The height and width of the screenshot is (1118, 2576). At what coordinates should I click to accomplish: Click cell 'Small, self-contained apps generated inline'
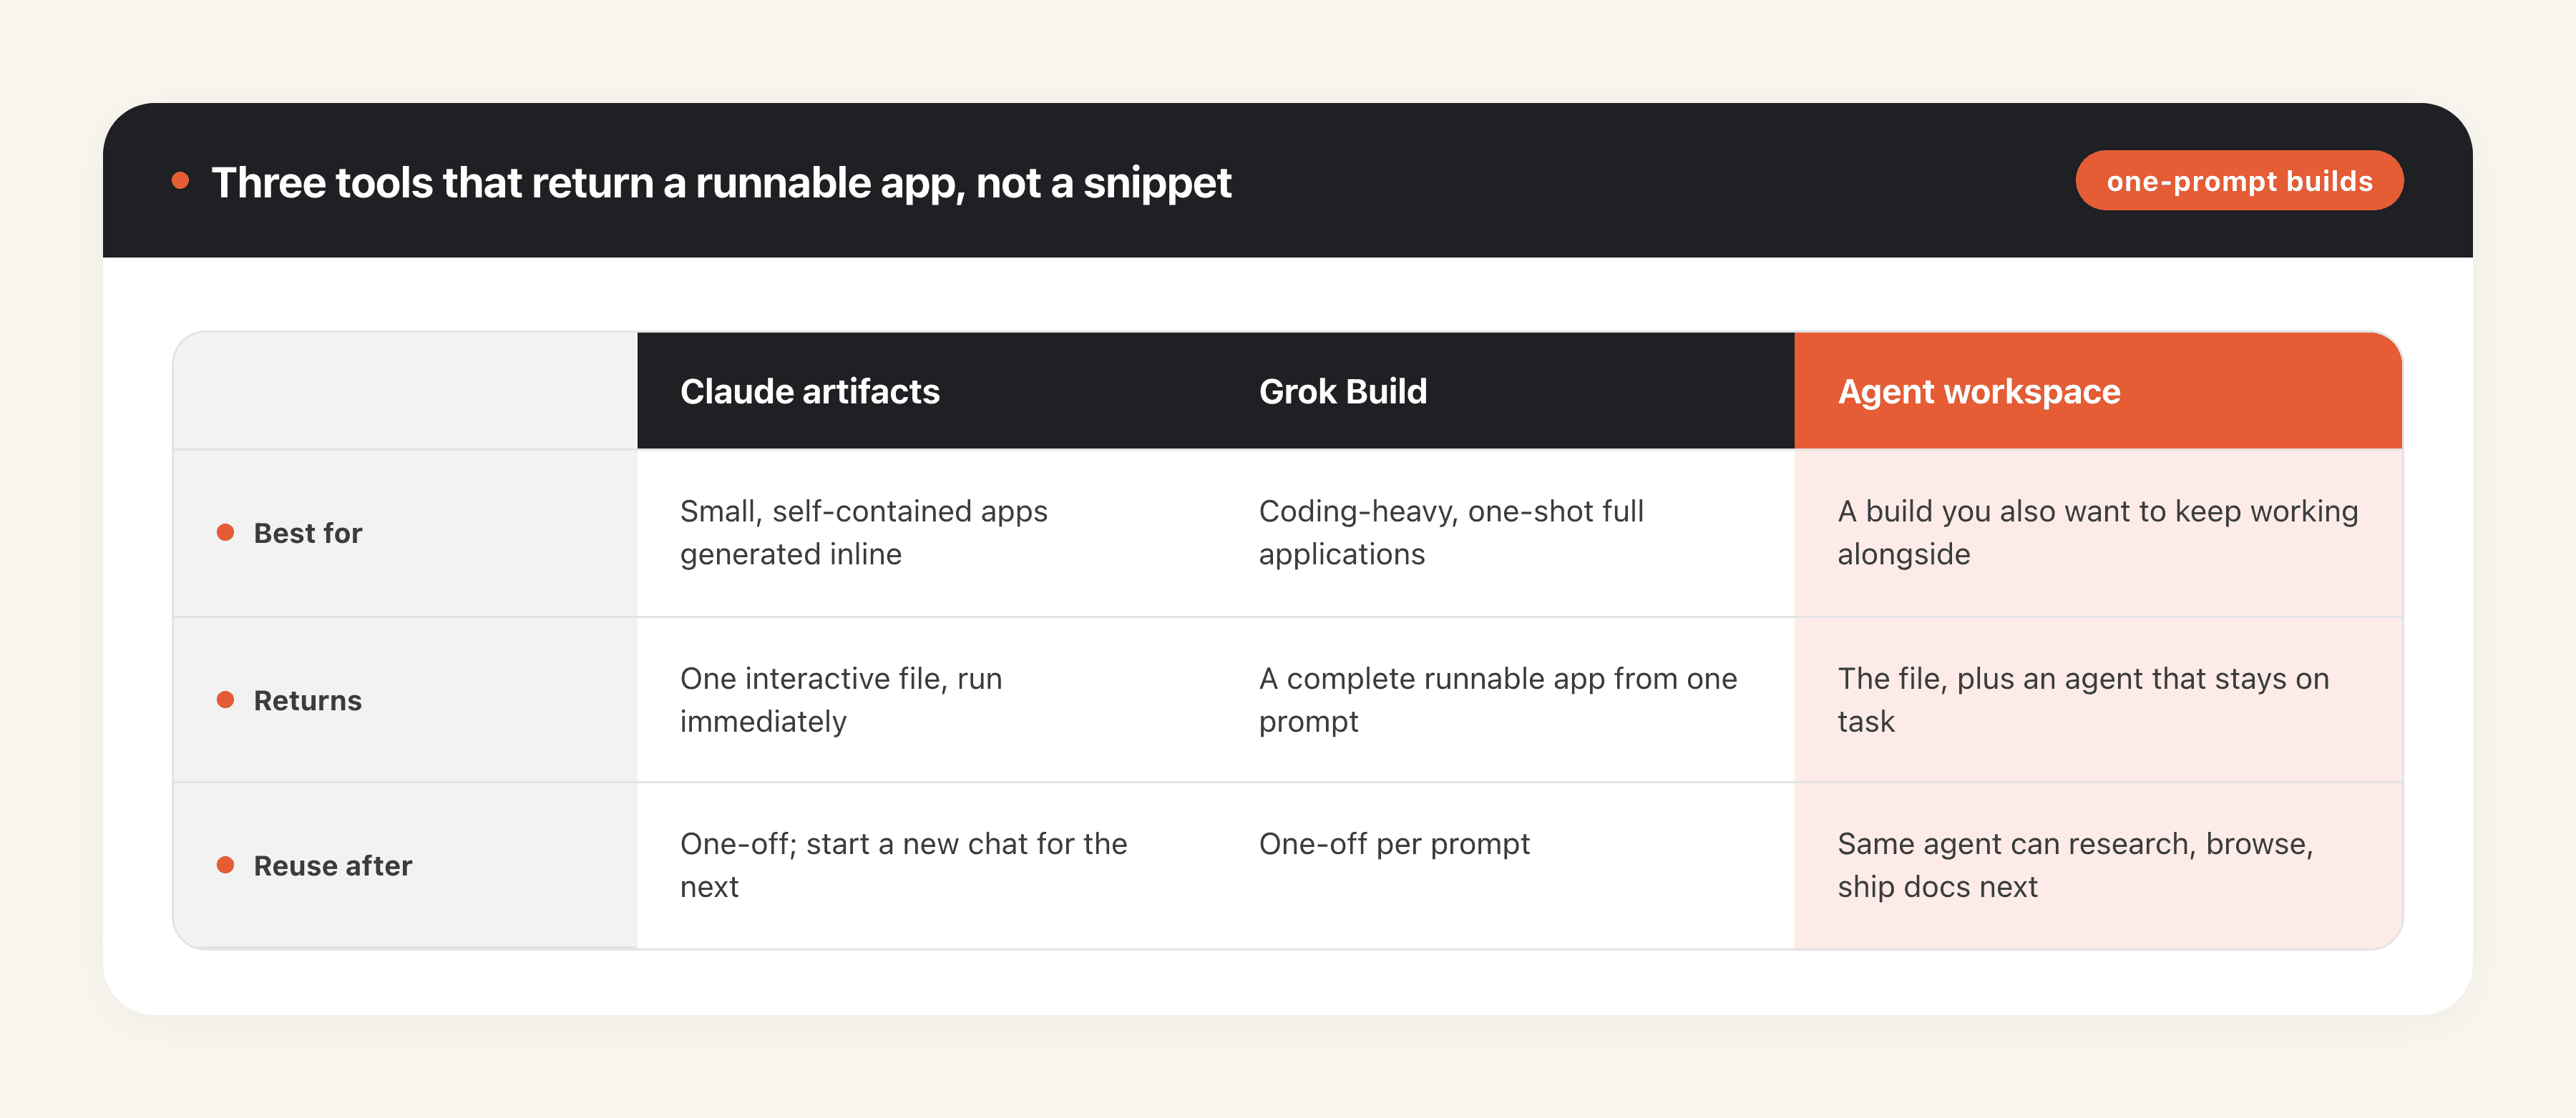click(926, 533)
